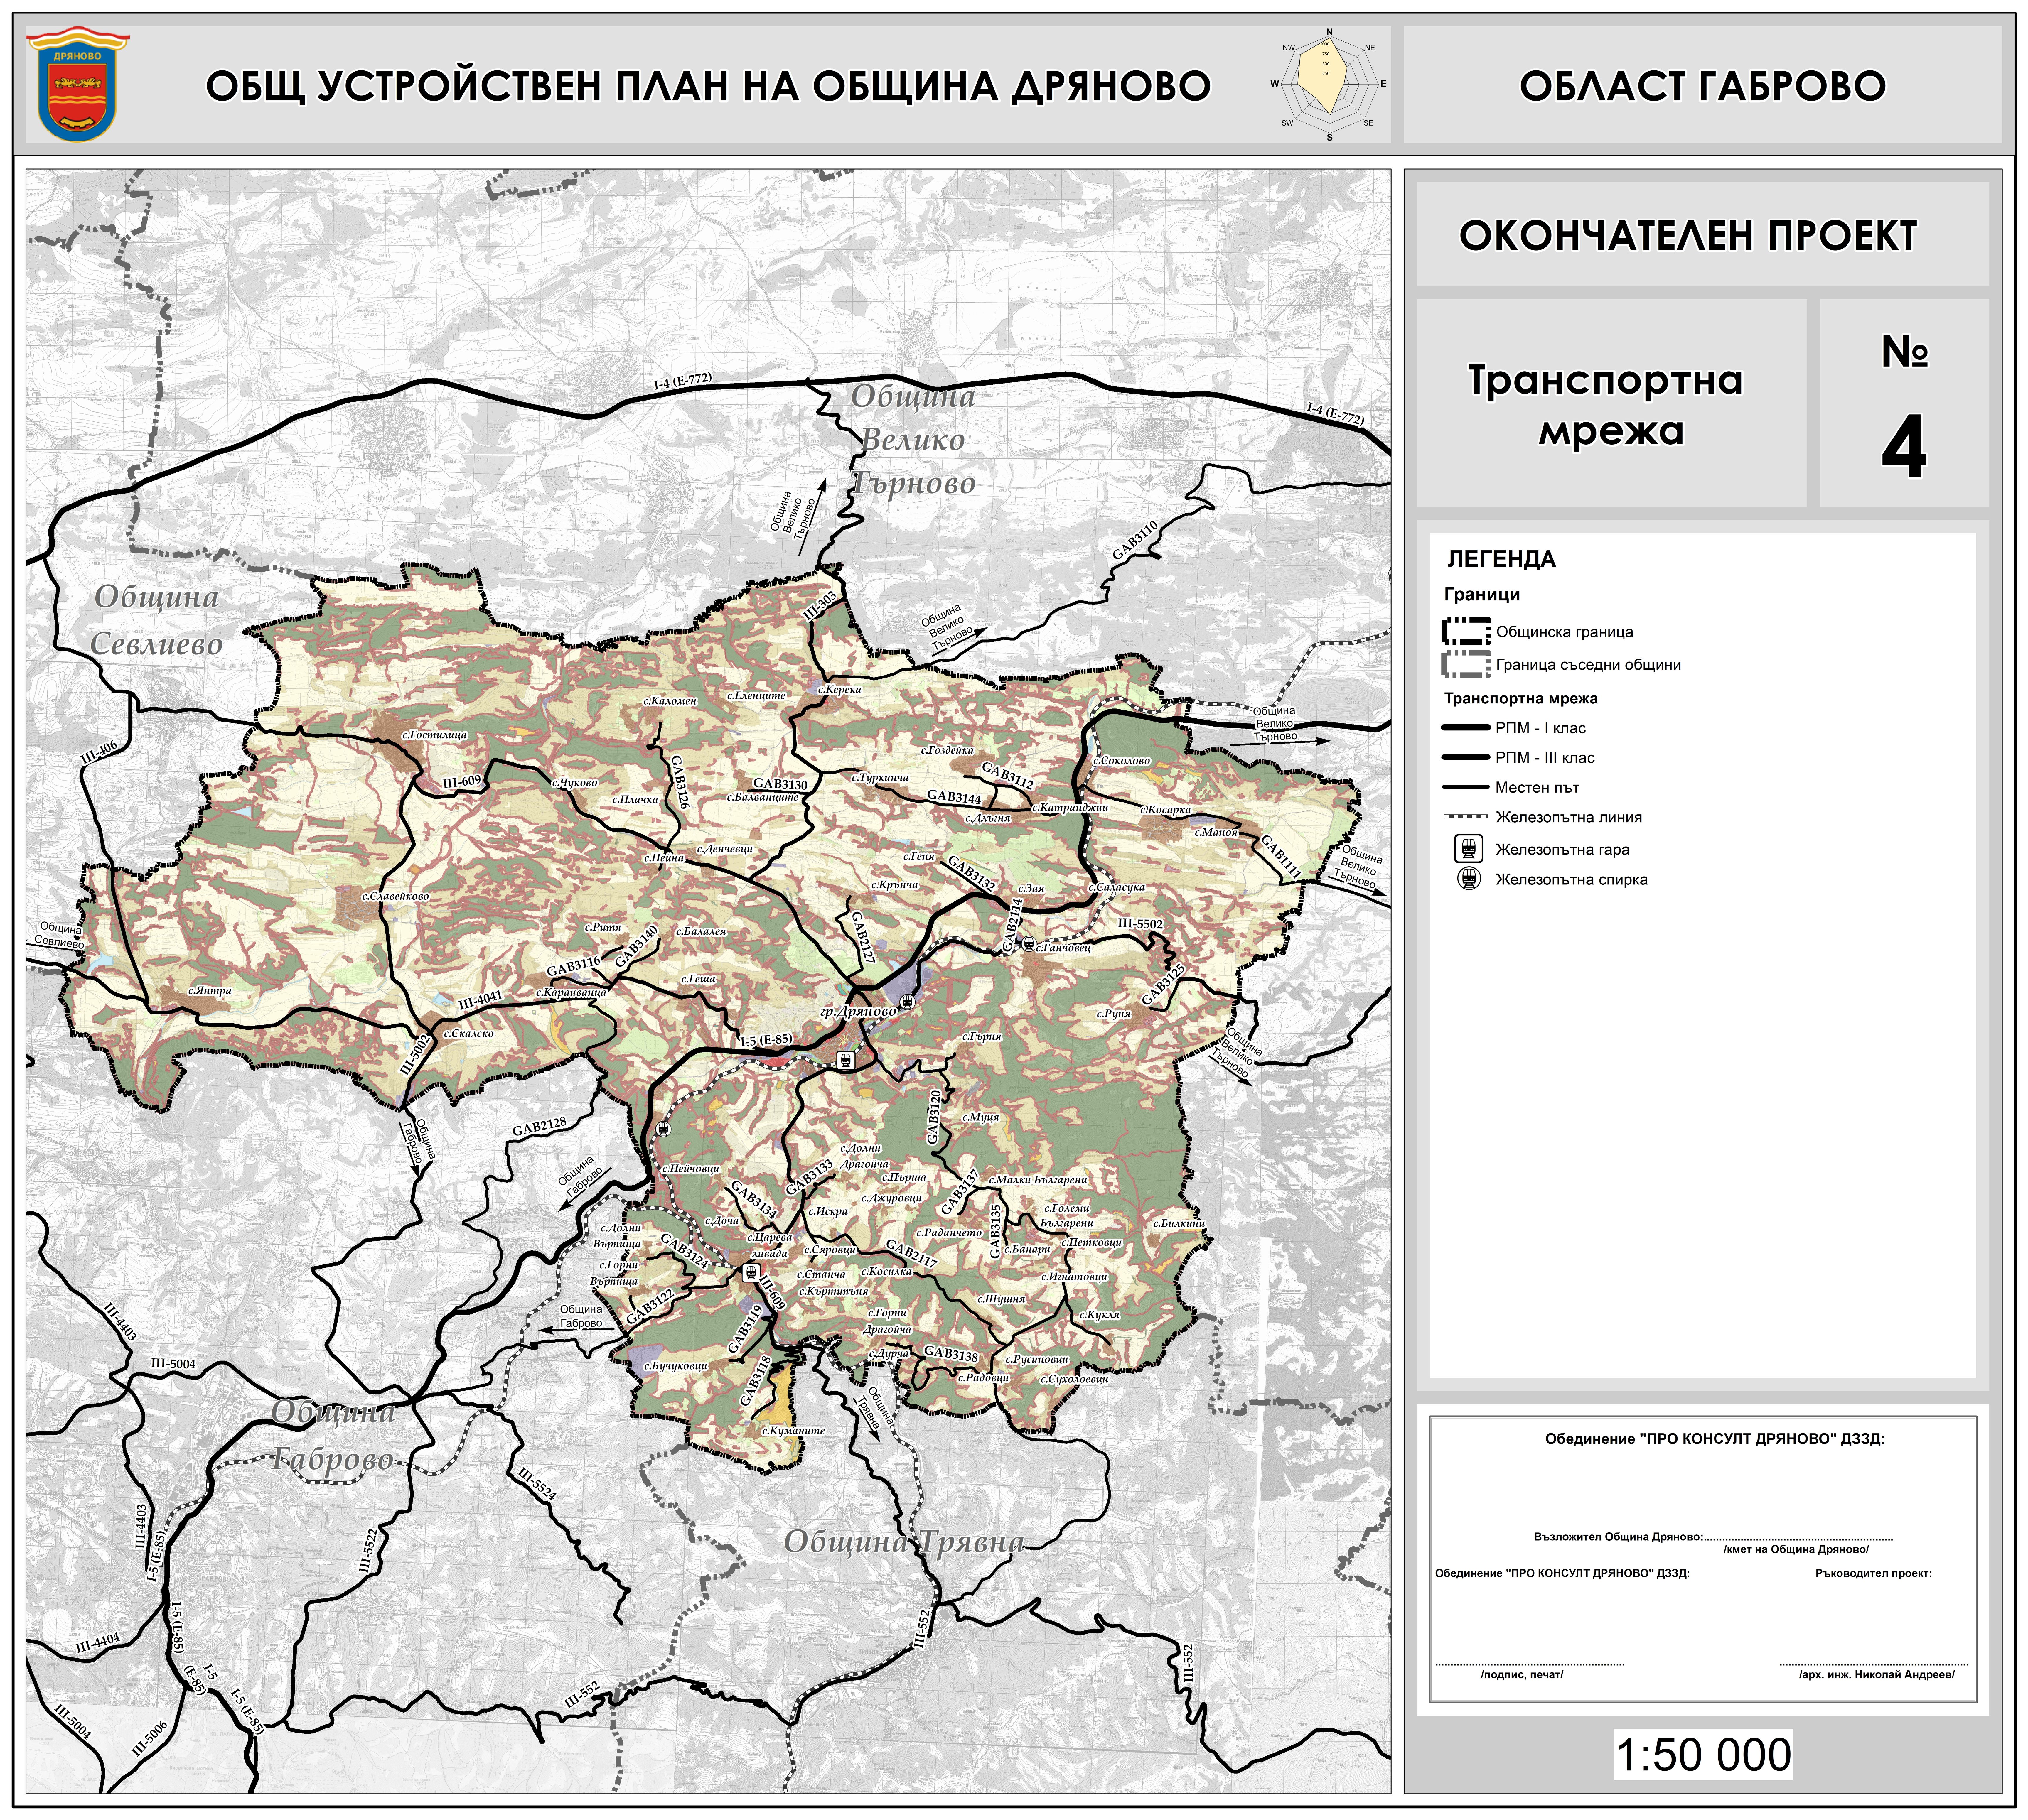Click the гр.Дряново town label on map
The height and width of the screenshot is (1820, 2028).
click(x=858, y=1012)
